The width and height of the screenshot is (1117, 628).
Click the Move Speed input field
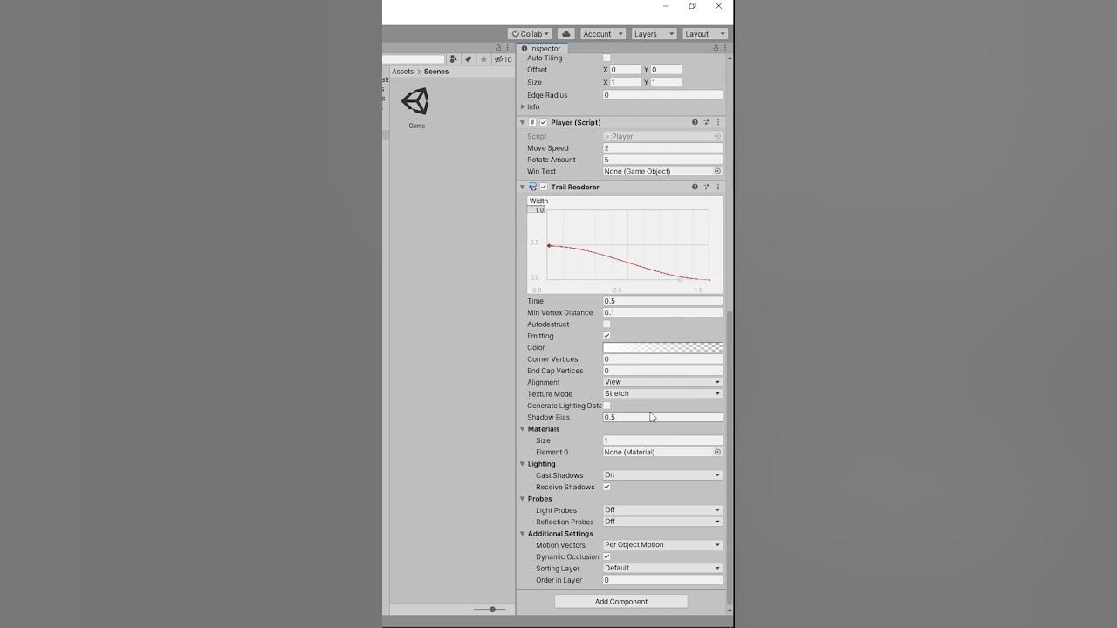point(662,148)
